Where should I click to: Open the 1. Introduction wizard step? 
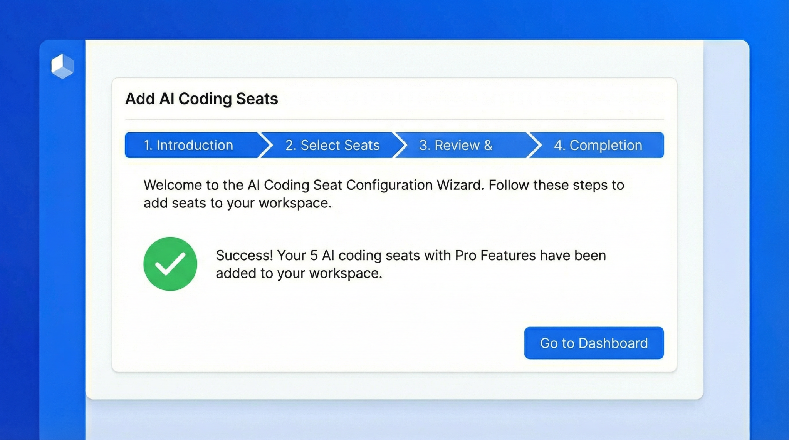click(x=189, y=145)
